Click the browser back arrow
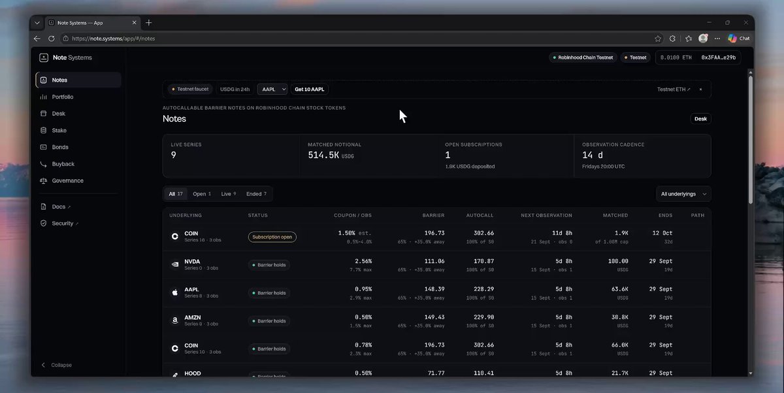 37,39
